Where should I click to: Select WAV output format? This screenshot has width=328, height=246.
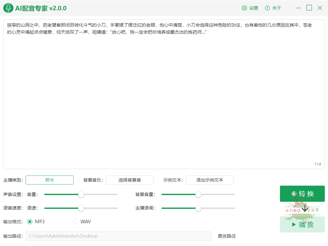point(76,222)
